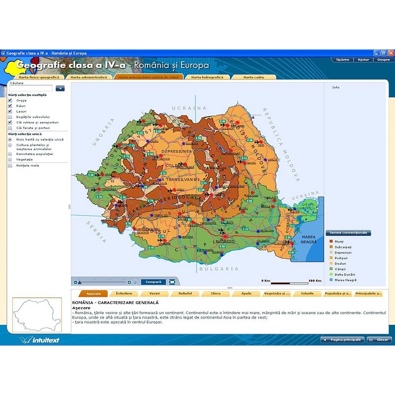The image size is (395, 395).
Task: Select the Vegetație radio button
Action: pos(10,159)
